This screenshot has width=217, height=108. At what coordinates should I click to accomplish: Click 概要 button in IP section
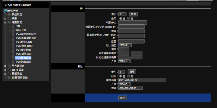coord(133,14)
